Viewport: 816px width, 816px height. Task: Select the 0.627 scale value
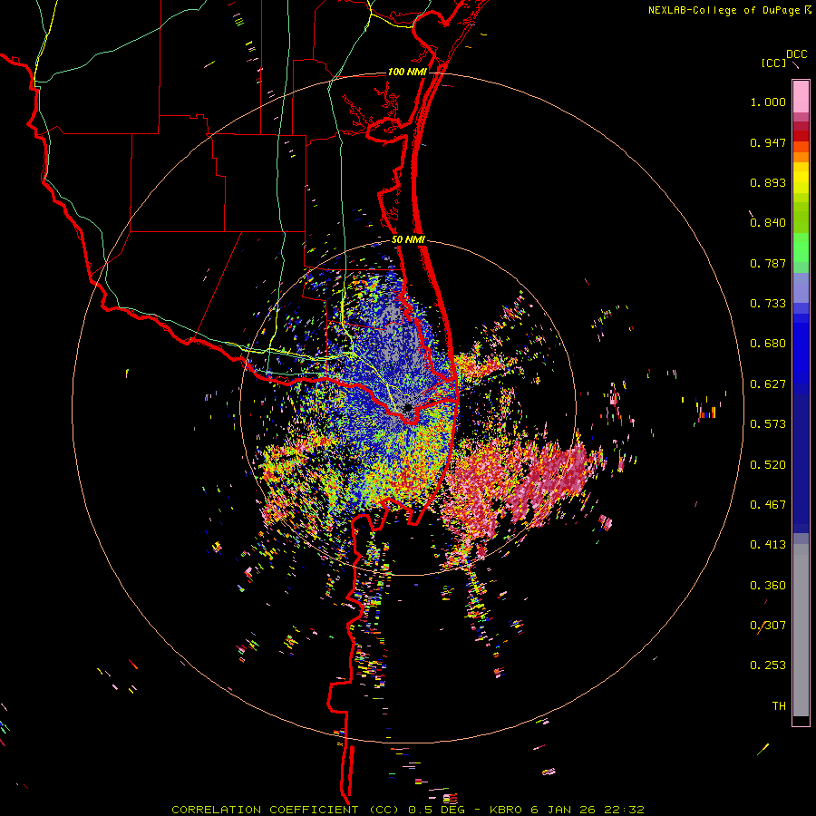pos(768,384)
